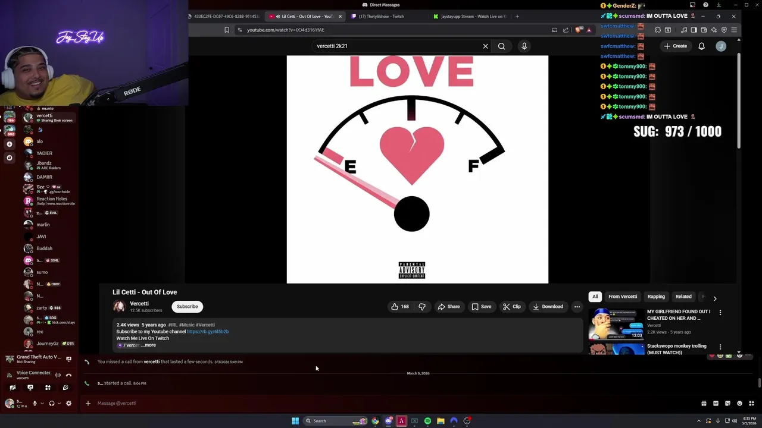Open the Brave Shields lion icon
This screenshot has height=428, width=762.
tap(579, 30)
